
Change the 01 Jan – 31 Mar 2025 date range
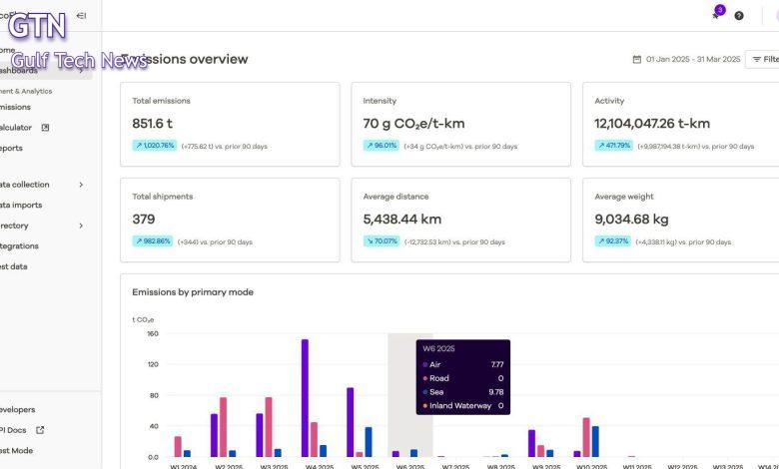(x=692, y=60)
